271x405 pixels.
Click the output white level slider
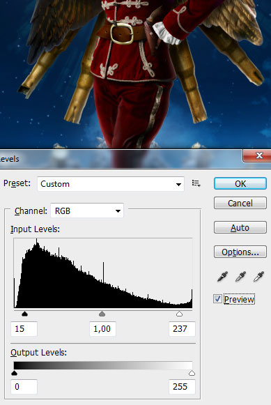click(192, 373)
